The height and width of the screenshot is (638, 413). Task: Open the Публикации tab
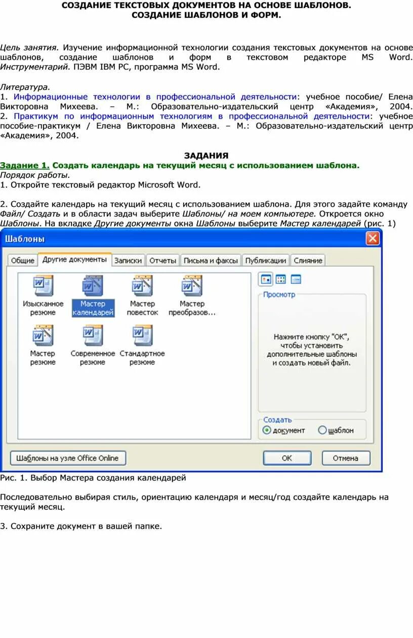tap(265, 260)
